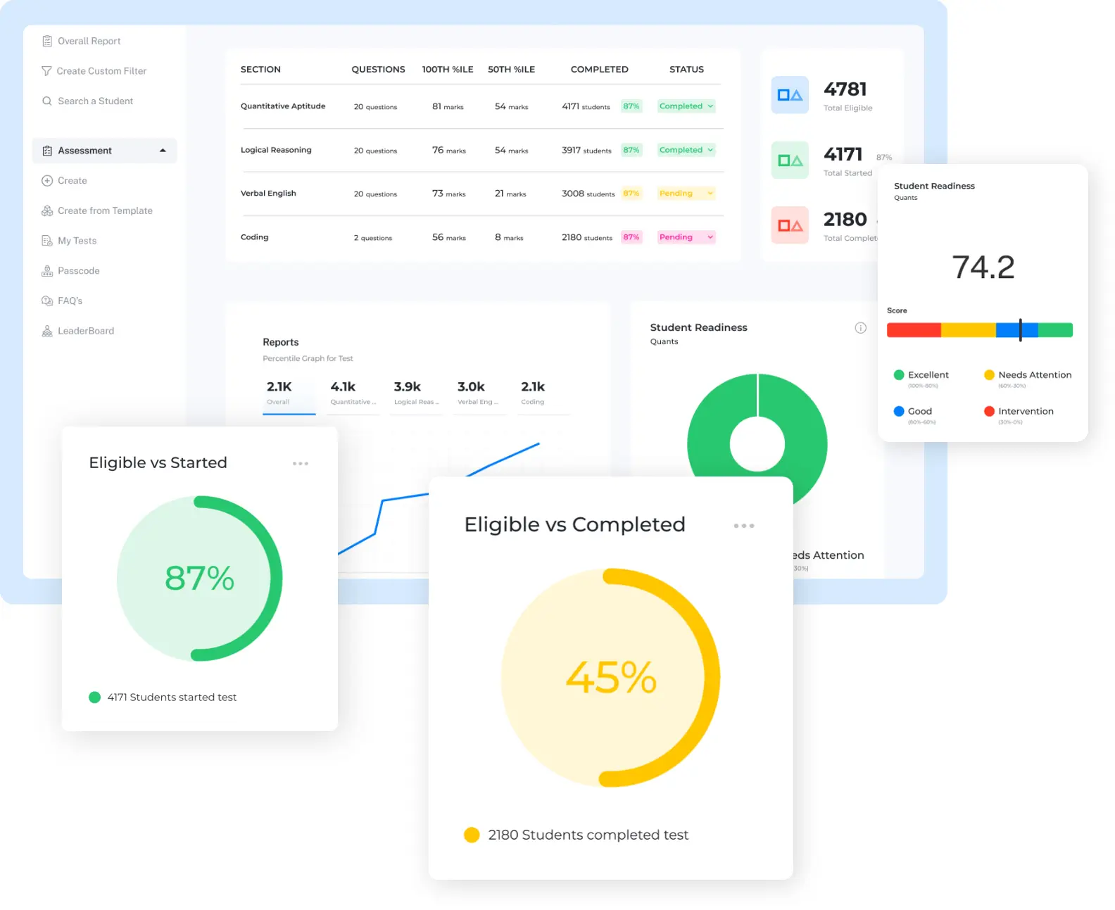The height and width of the screenshot is (910, 1115).
Task: Click the red Intervention legend dot
Action: point(989,412)
